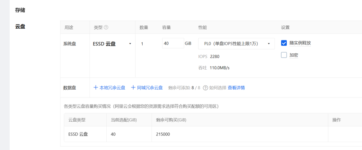Click the 数据盘 row label
362x150 pixels.
coord(69,87)
